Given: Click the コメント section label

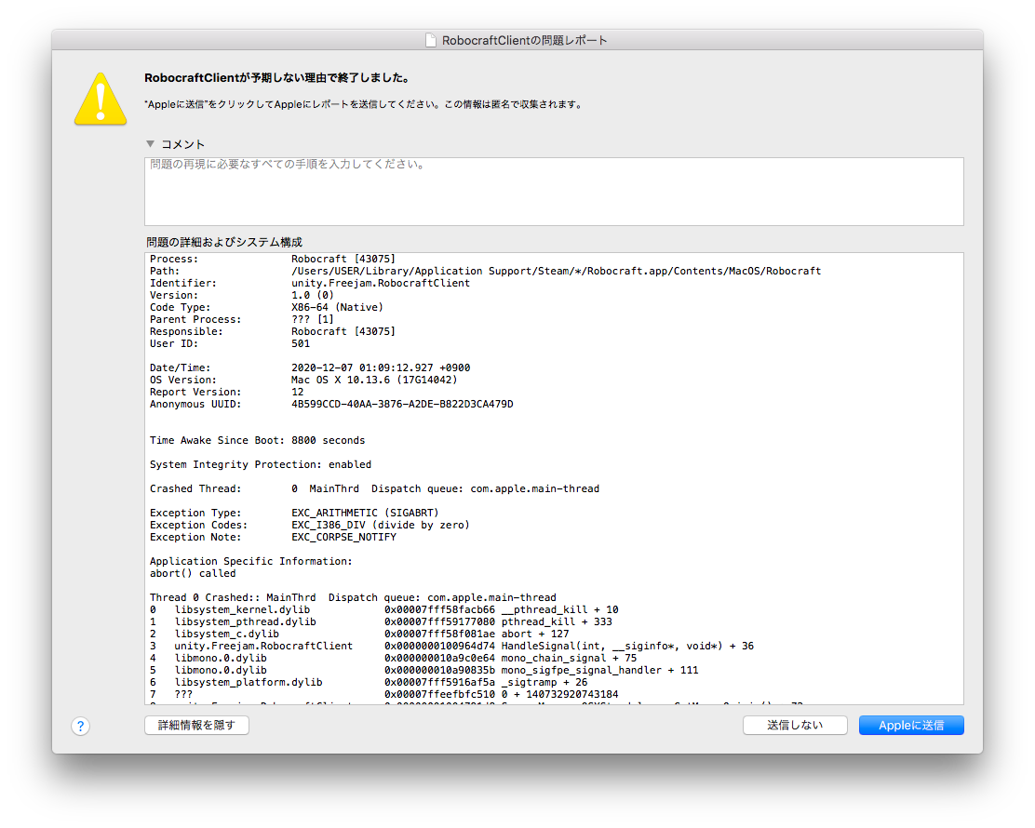Looking at the screenshot, I should tap(182, 144).
